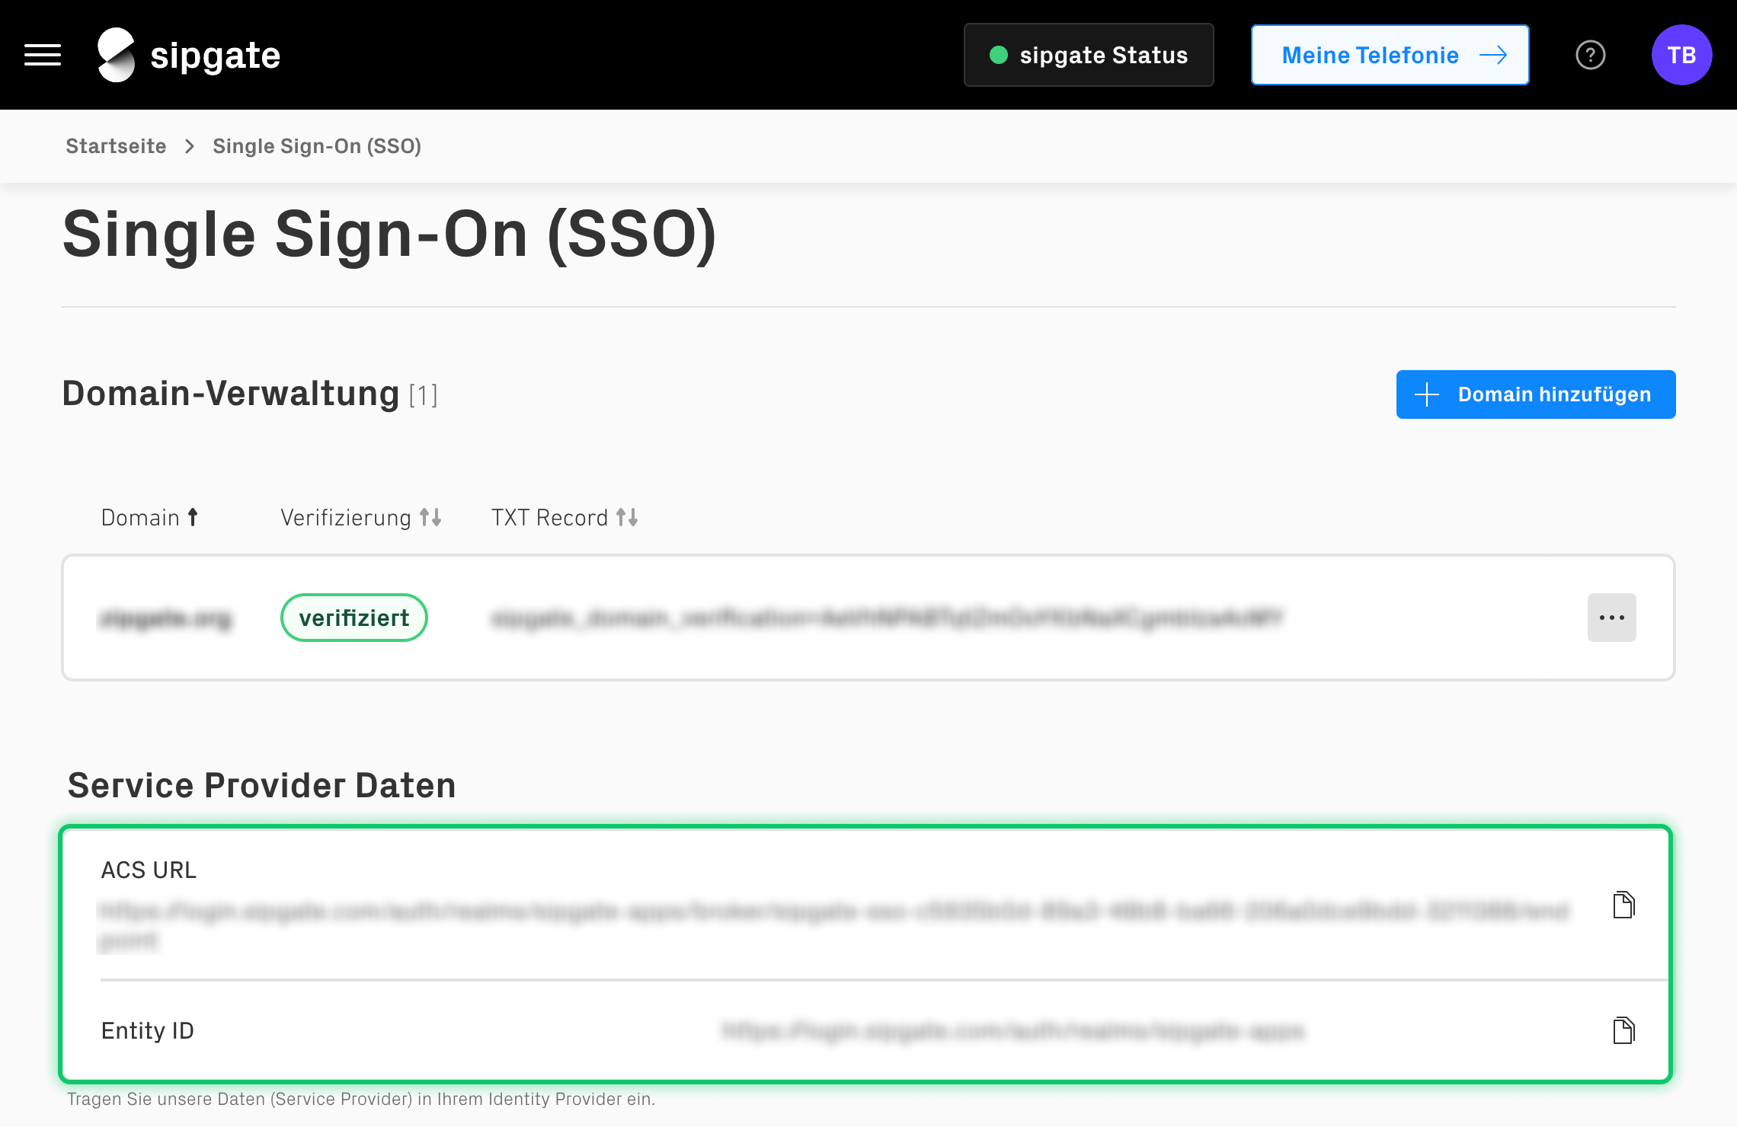Click the blurred TXT record value
The image size is (1737, 1127).
tap(887, 618)
